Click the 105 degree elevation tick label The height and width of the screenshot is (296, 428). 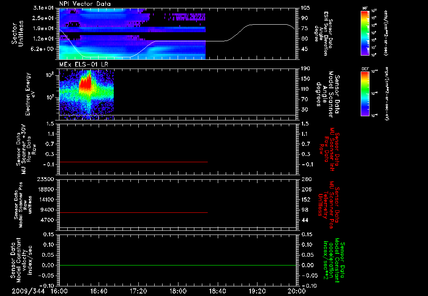coord(306,8)
